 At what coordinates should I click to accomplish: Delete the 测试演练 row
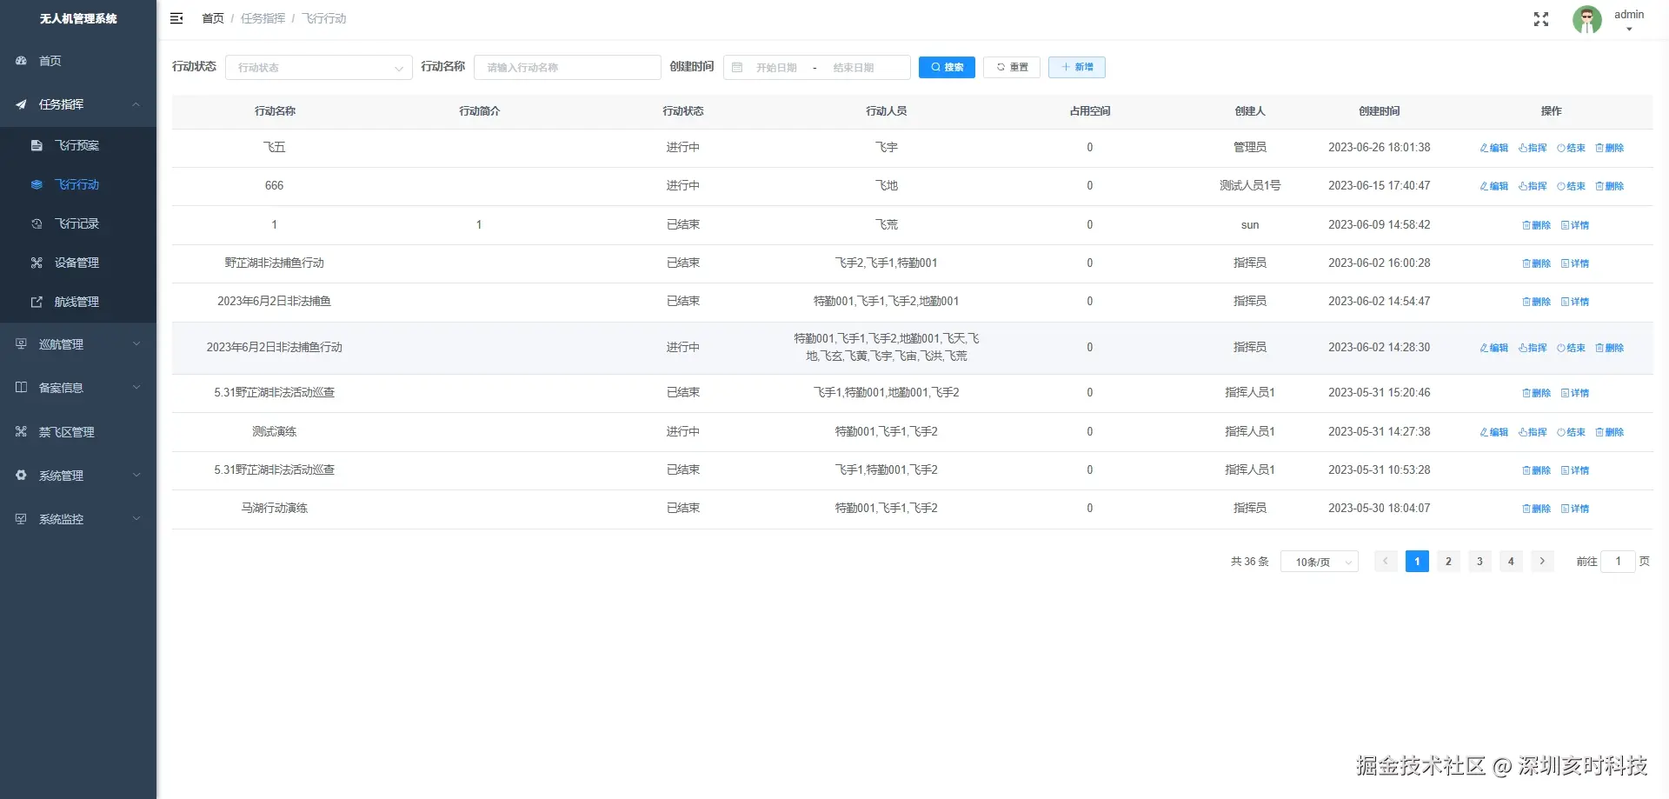pos(1609,432)
